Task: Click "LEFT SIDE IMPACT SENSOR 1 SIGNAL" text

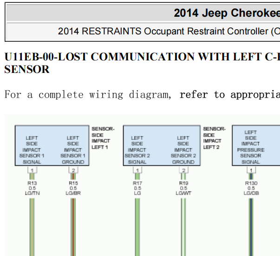Action: 32,150
